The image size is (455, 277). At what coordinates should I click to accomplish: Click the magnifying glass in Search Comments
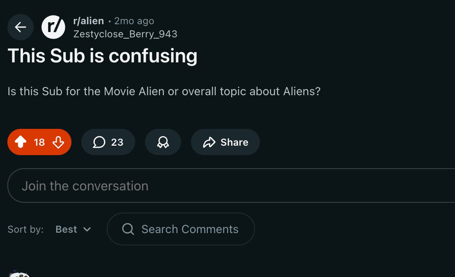128,229
